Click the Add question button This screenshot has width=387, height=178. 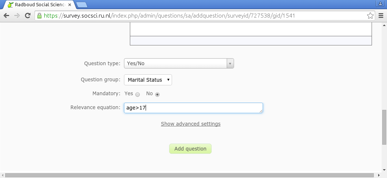[x=190, y=149]
